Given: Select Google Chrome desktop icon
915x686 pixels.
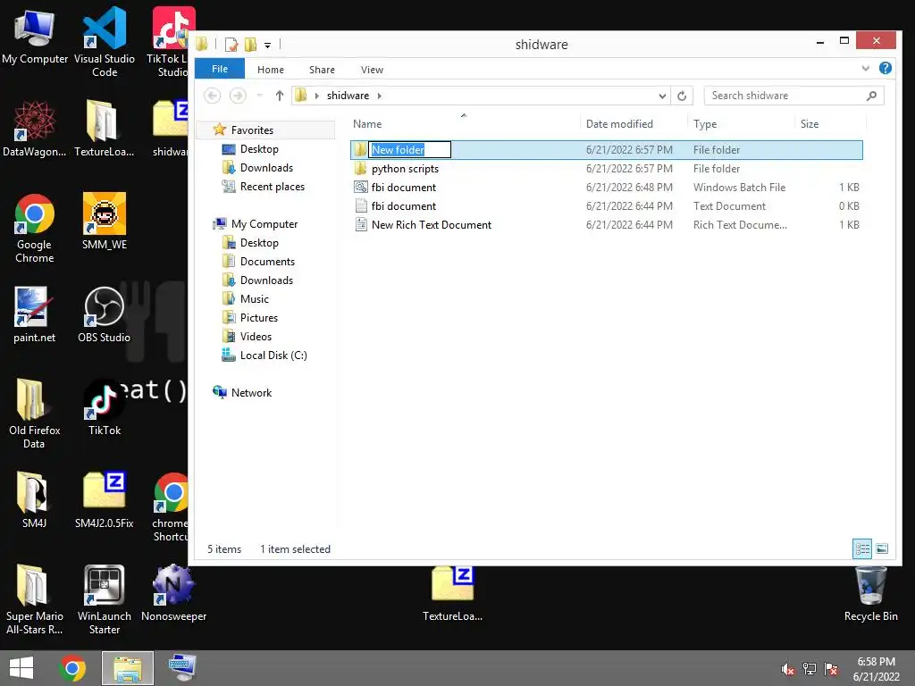Looking at the screenshot, I should 35,229.
